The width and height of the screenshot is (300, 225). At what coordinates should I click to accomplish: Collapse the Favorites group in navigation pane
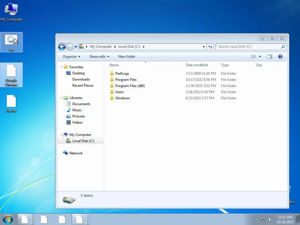pyautogui.click(x=61, y=67)
